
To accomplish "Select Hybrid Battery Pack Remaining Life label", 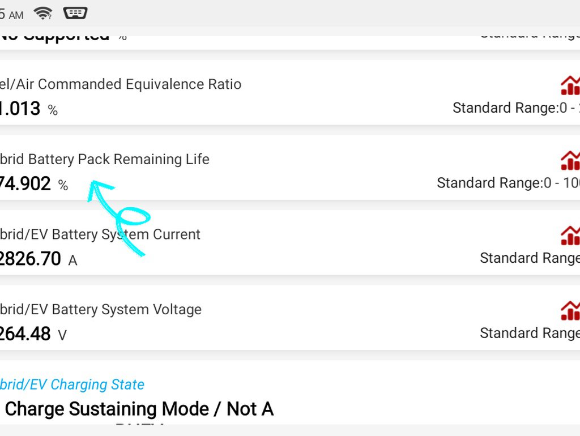I will pyautogui.click(x=105, y=159).
